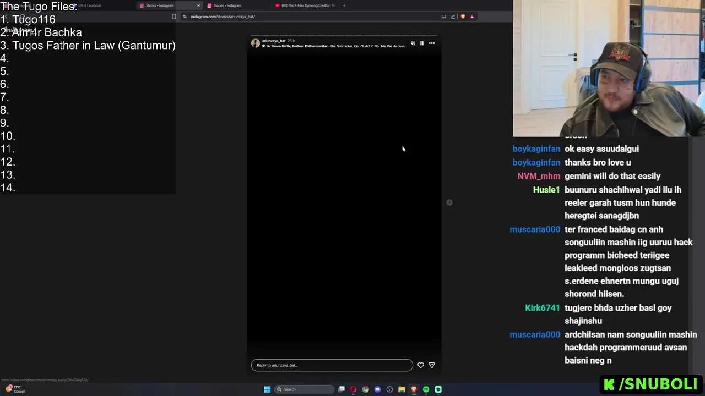The image size is (705, 396).
Task: Open Task View on the taskbar
Action: (x=341, y=389)
